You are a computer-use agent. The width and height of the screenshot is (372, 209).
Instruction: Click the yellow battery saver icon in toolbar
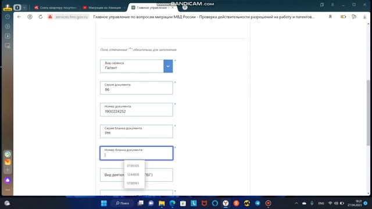tap(343, 17)
